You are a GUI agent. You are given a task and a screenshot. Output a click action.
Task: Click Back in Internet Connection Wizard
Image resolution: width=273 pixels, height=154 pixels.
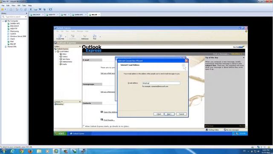tap(159, 114)
